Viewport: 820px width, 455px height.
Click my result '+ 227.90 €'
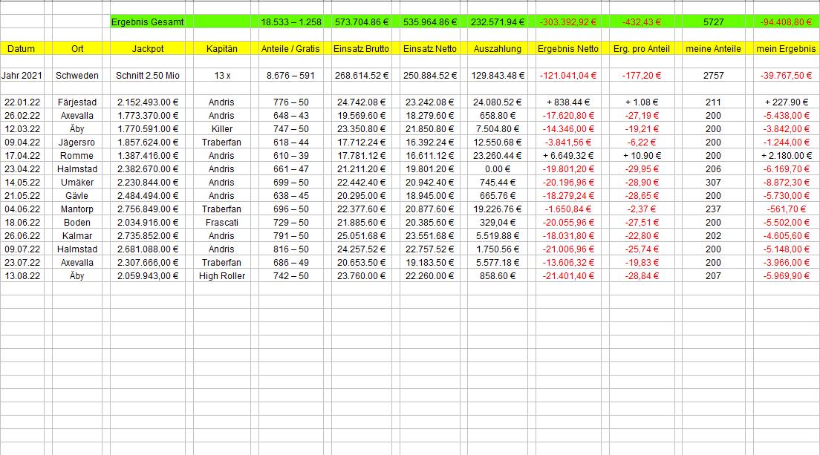(x=786, y=102)
